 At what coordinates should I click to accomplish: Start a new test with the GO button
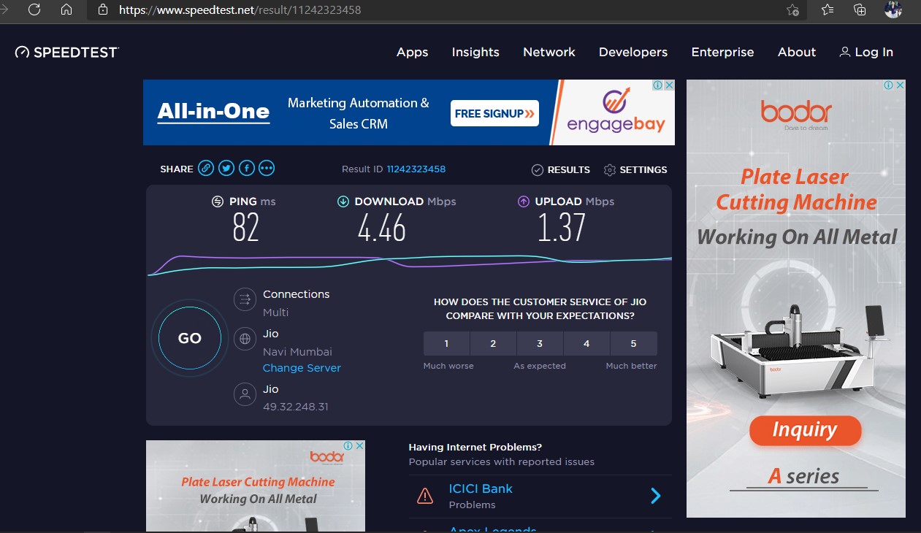(190, 338)
